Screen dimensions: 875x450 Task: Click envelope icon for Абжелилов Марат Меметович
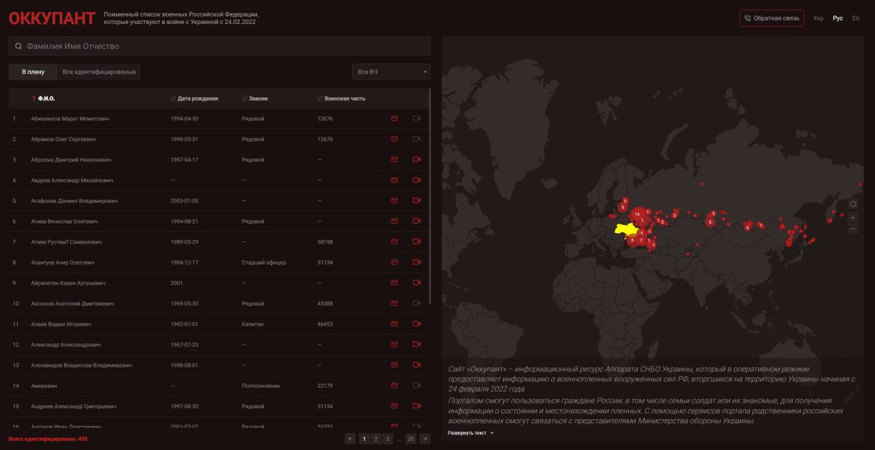394,118
